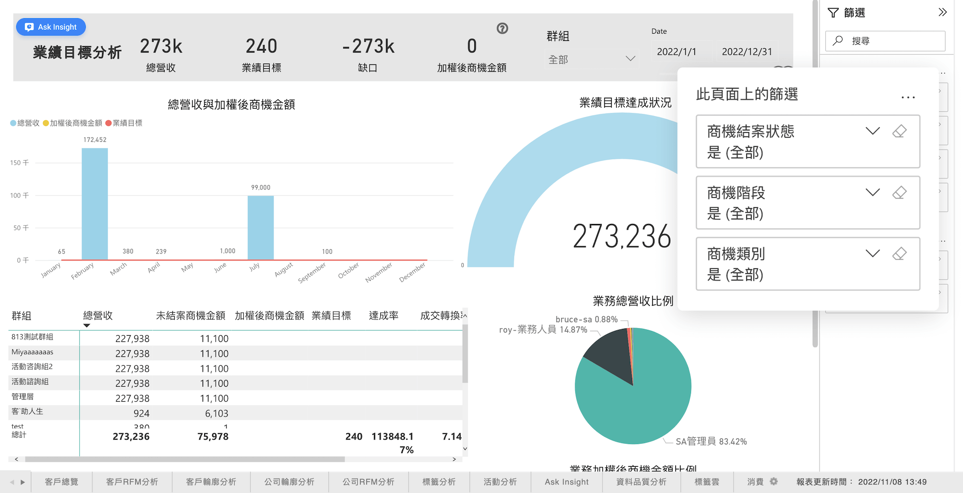
Task: Click the table vertical scrollbar
Action: tap(465, 354)
